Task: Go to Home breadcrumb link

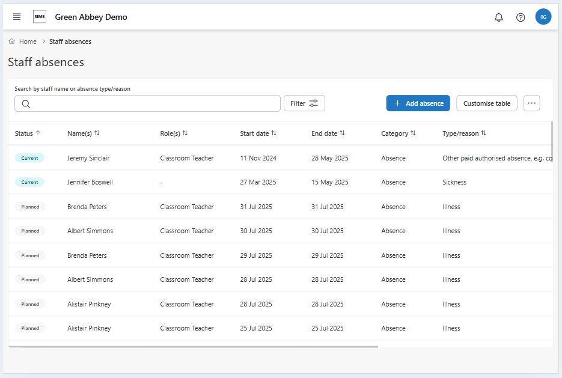Action: (28, 41)
